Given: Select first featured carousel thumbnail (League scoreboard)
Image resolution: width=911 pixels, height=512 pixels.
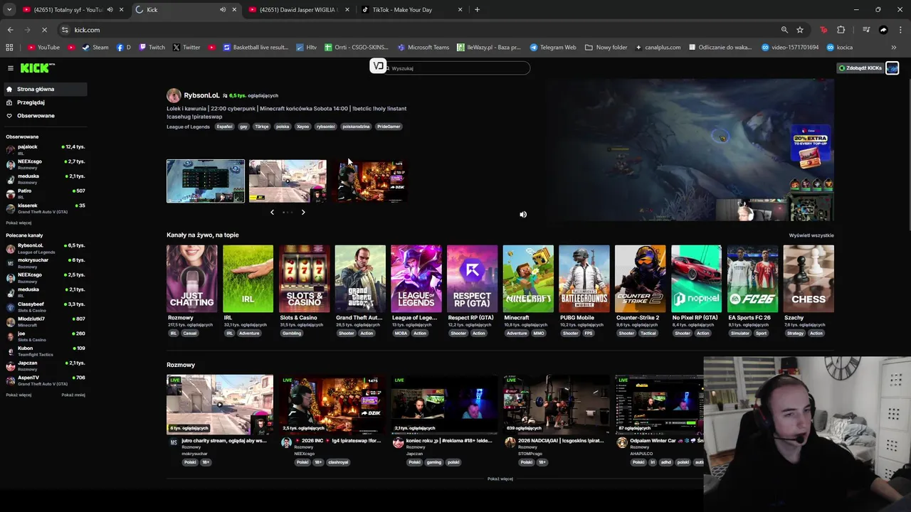Looking at the screenshot, I should coord(206,181).
